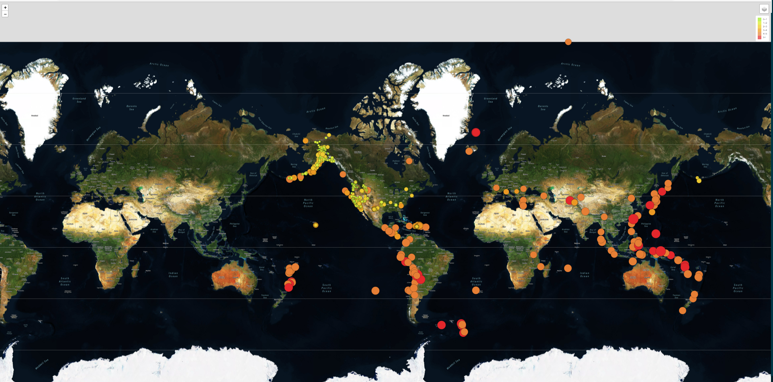Click the red 5+ magnitude legend swatch
The image size is (773, 382).
[x=759, y=37]
